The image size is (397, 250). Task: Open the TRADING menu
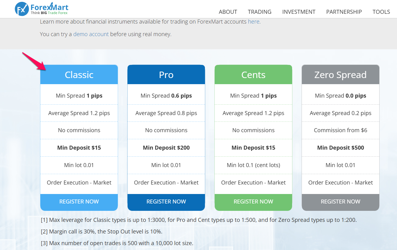(x=260, y=12)
